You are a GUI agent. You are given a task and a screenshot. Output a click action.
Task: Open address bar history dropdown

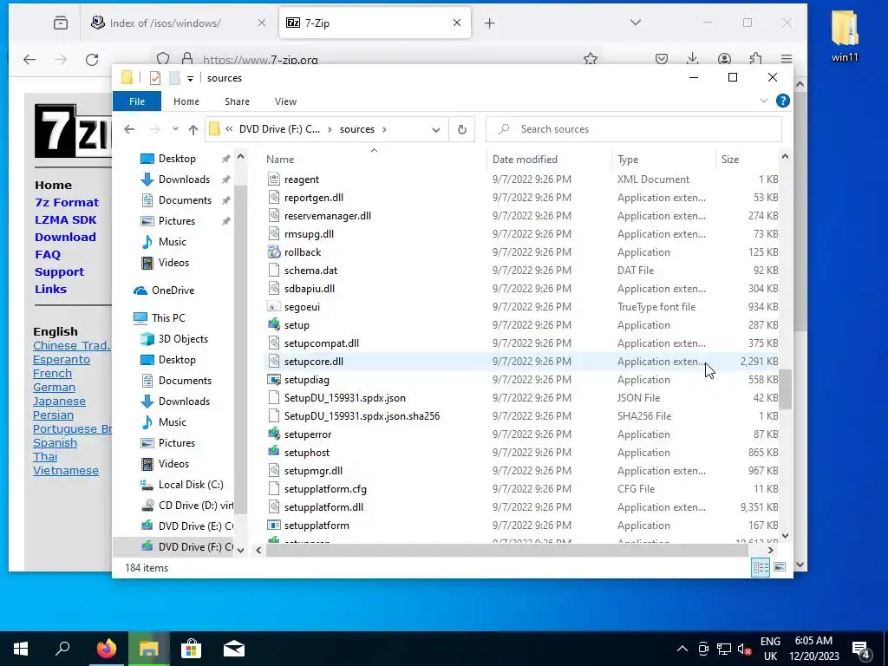435,130
